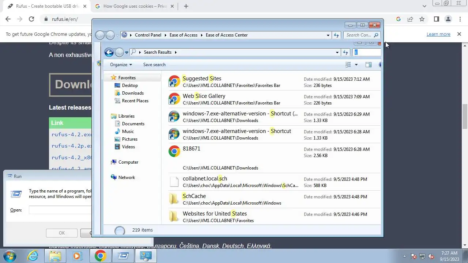Viewport: 468px width, 263px height.
Task: Open Music library in navigation pane
Action: 128,131
